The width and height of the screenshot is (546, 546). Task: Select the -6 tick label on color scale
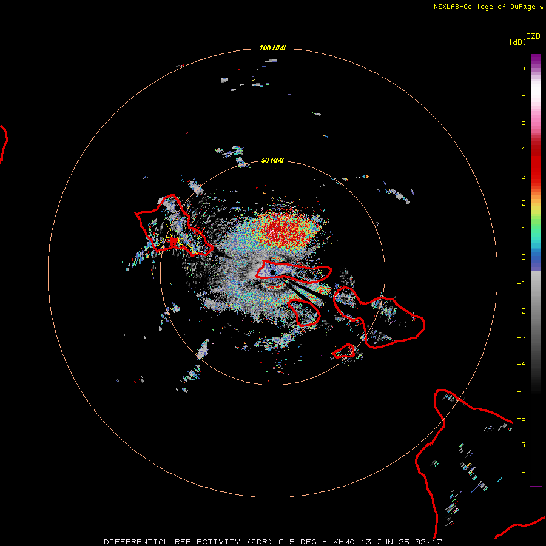point(521,419)
